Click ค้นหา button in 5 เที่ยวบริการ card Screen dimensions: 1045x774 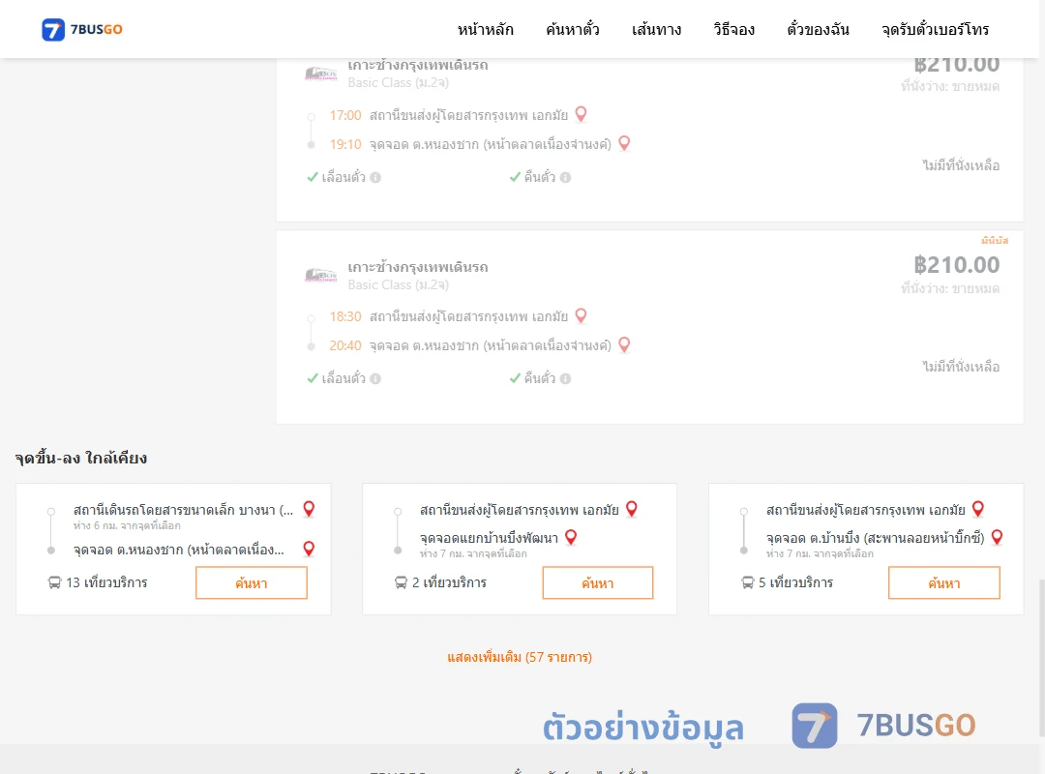tap(944, 582)
